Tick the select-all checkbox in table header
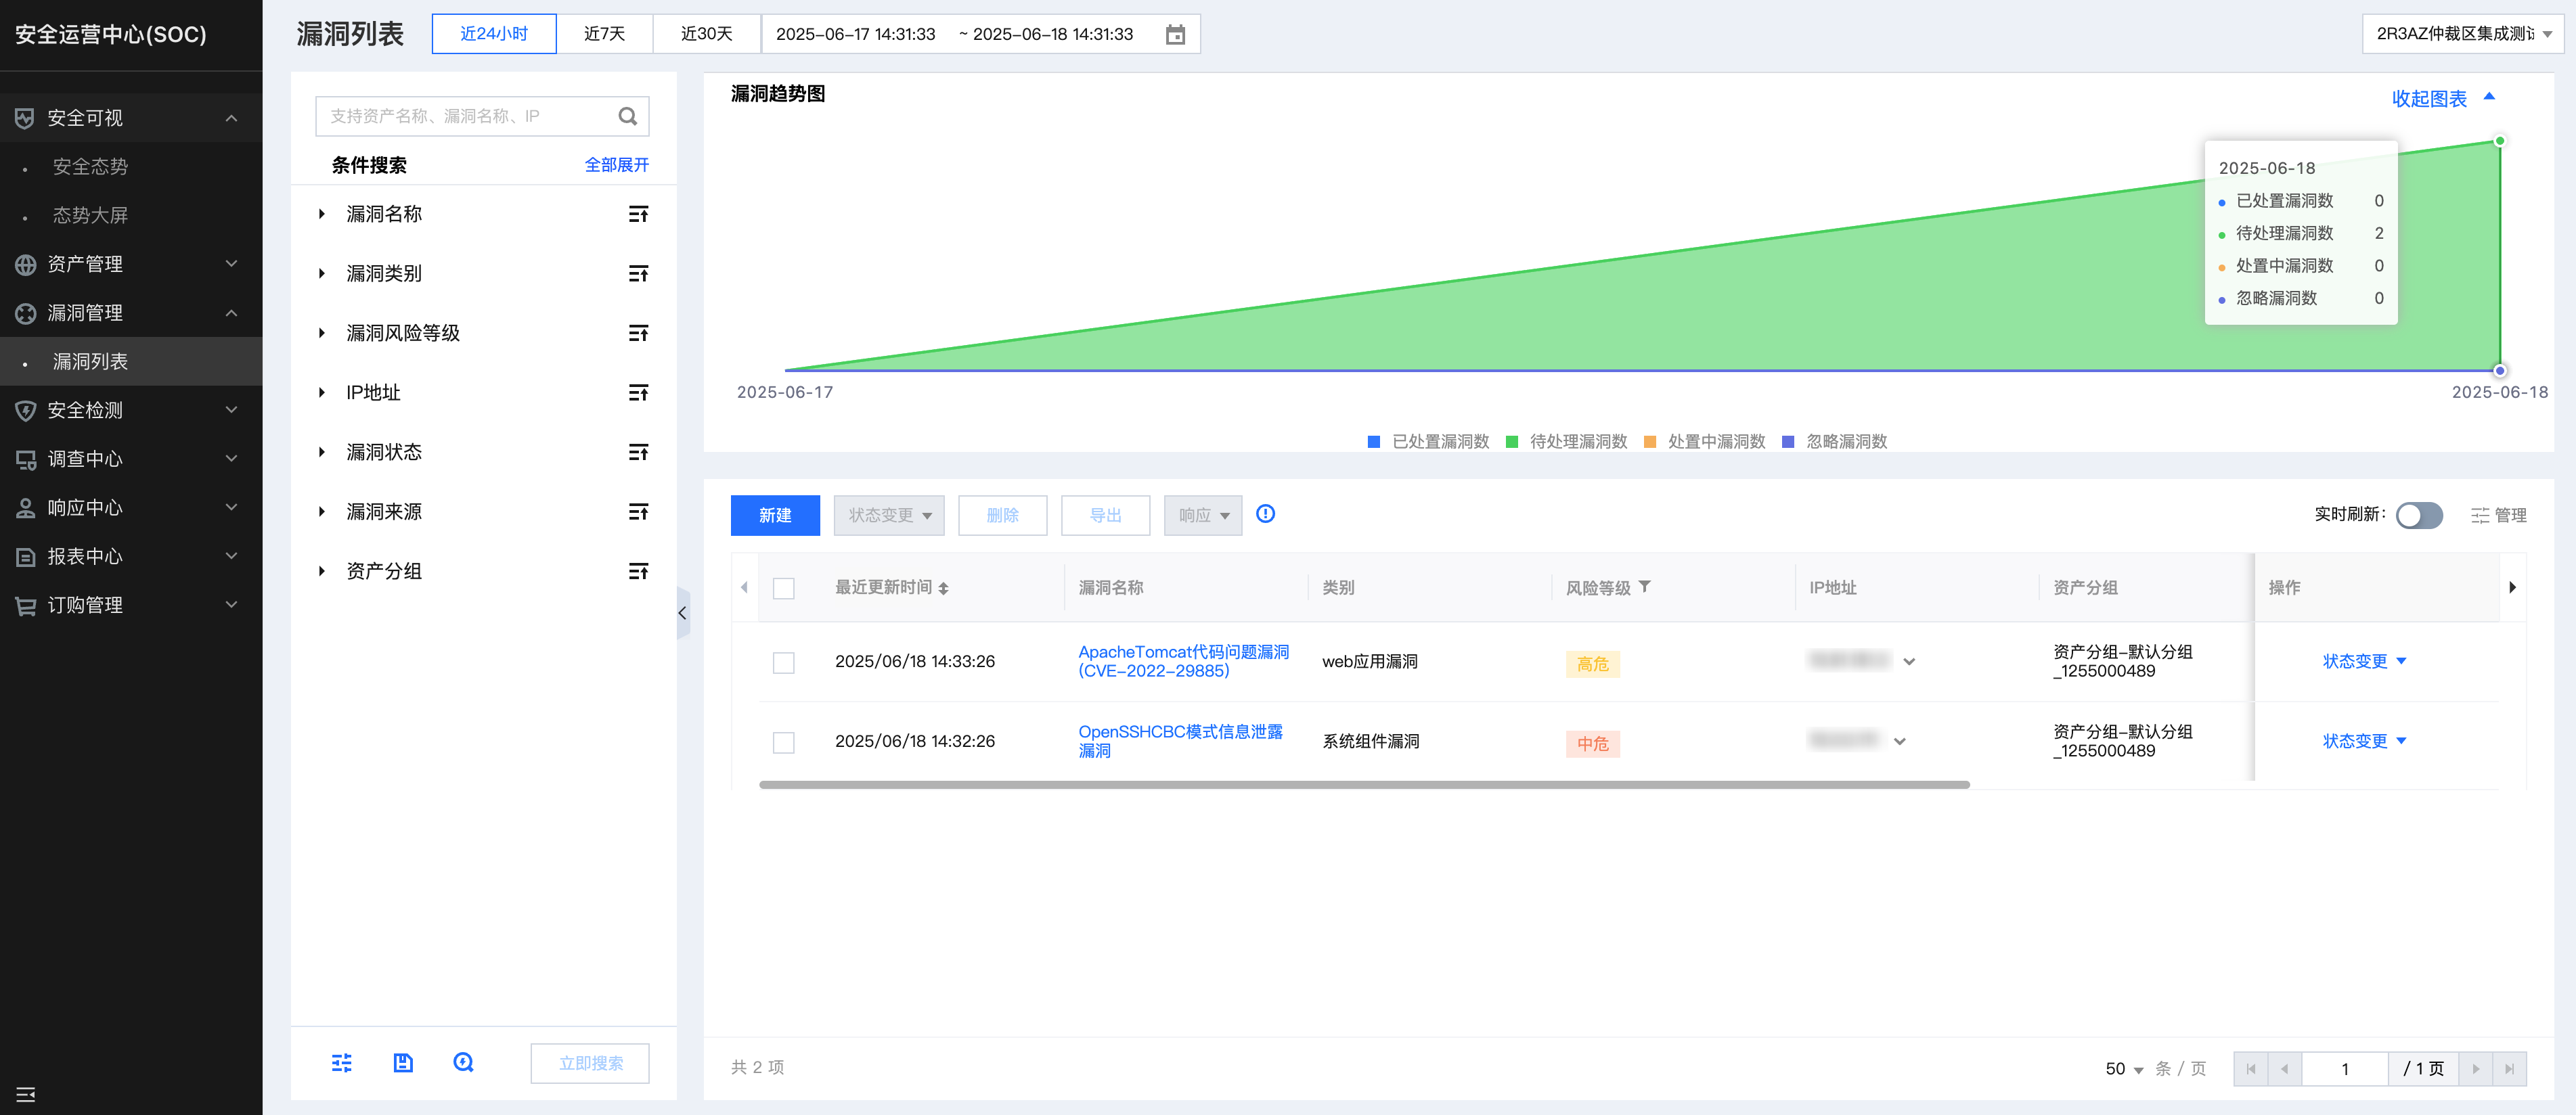Screen dimensions: 2576x1115 point(784,588)
